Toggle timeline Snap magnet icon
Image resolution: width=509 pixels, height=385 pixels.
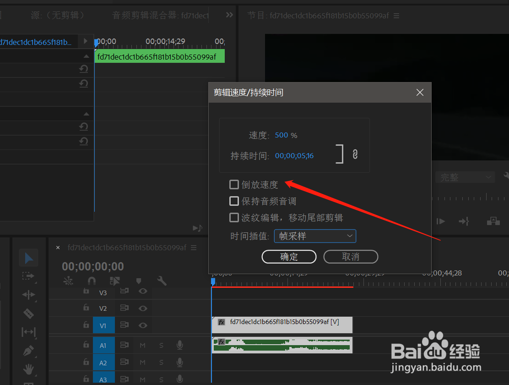(92, 280)
